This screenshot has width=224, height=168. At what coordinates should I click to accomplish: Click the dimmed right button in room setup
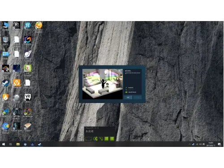coord(138,97)
